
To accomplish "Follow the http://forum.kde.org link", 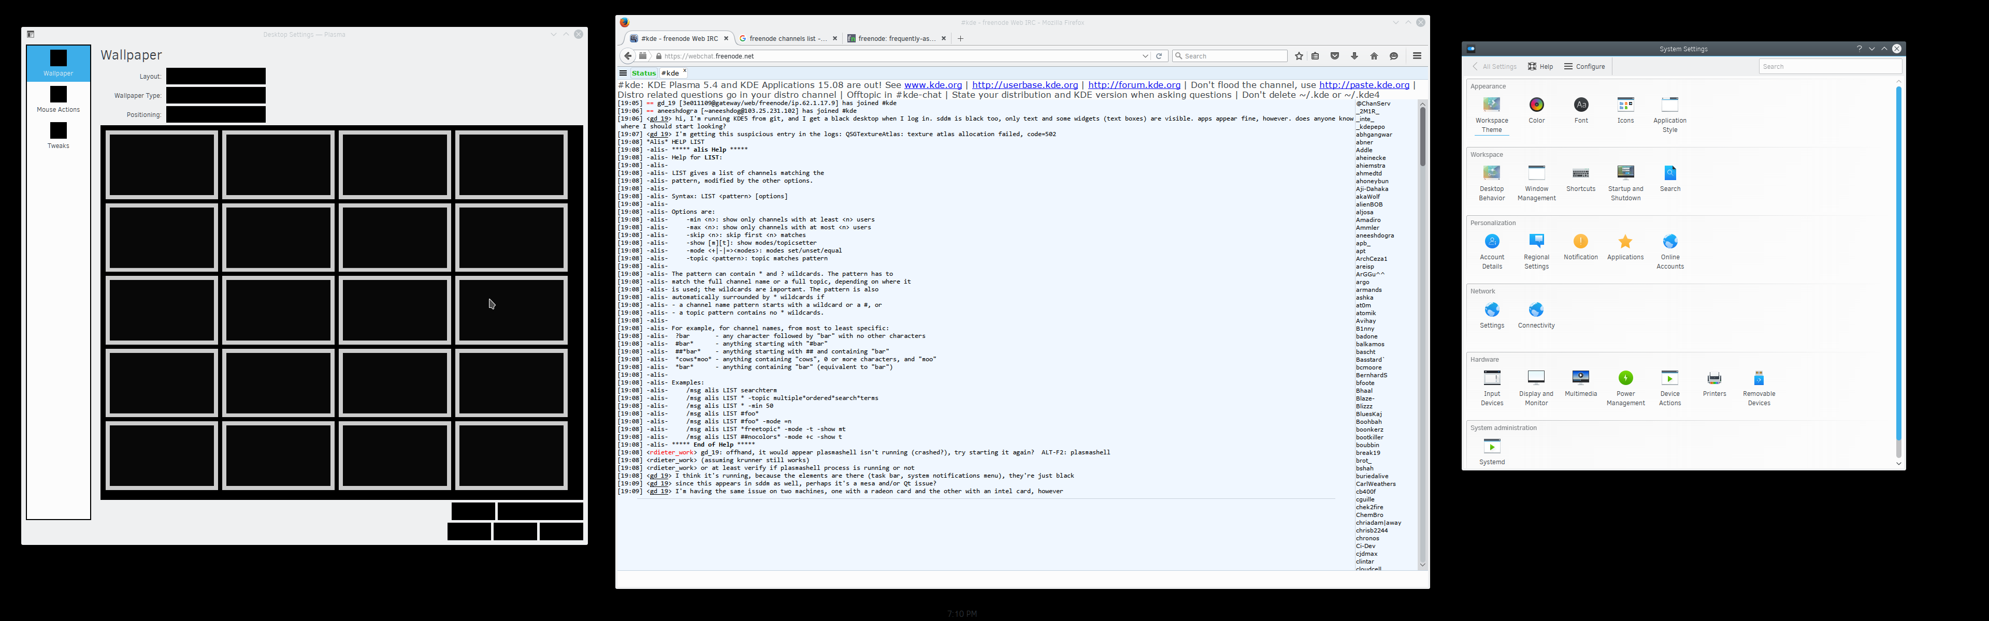I will tap(1134, 85).
